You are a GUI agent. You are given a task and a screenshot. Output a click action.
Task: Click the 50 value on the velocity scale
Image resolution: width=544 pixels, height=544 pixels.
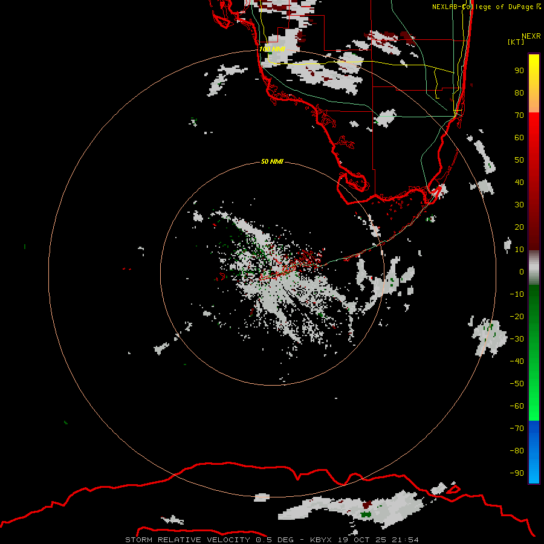tap(519, 160)
